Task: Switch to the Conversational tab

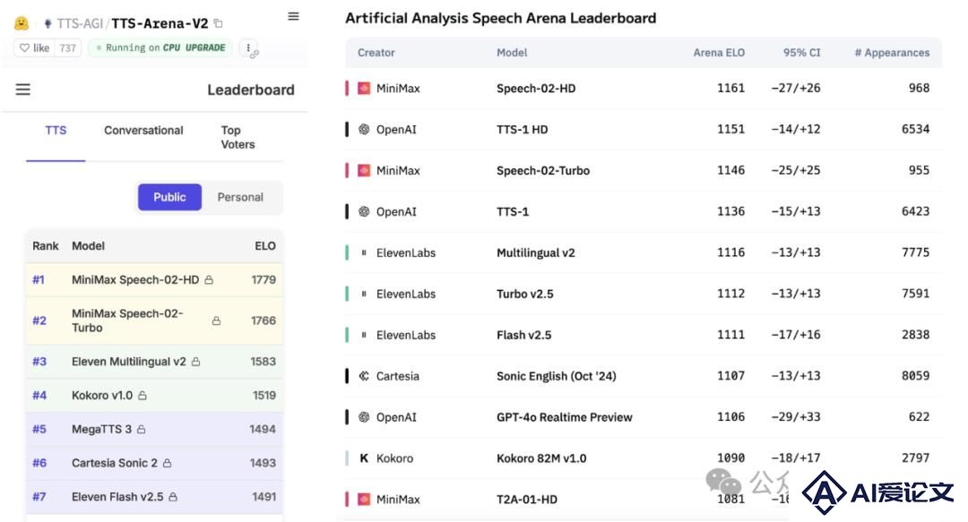Action: pos(143,130)
